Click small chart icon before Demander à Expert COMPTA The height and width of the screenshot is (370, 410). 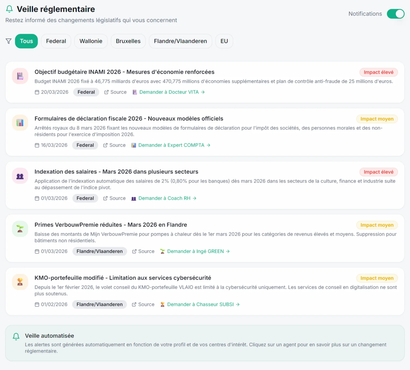coord(134,145)
